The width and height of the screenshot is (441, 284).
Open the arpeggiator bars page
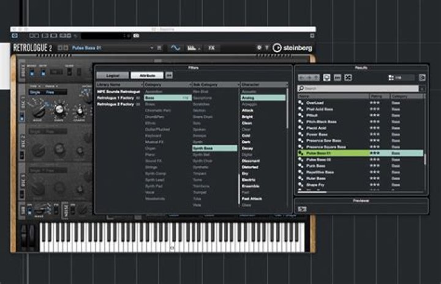(x=193, y=48)
